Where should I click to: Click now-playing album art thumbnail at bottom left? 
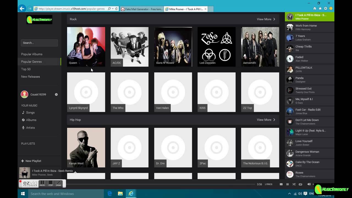(24, 173)
